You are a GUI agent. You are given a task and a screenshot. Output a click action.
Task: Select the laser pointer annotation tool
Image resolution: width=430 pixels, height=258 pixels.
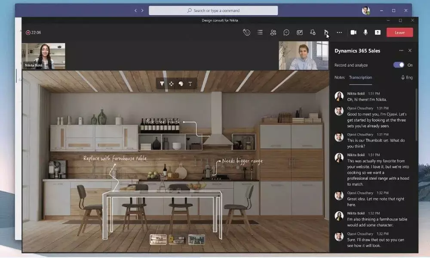click(x=162, y=83)
